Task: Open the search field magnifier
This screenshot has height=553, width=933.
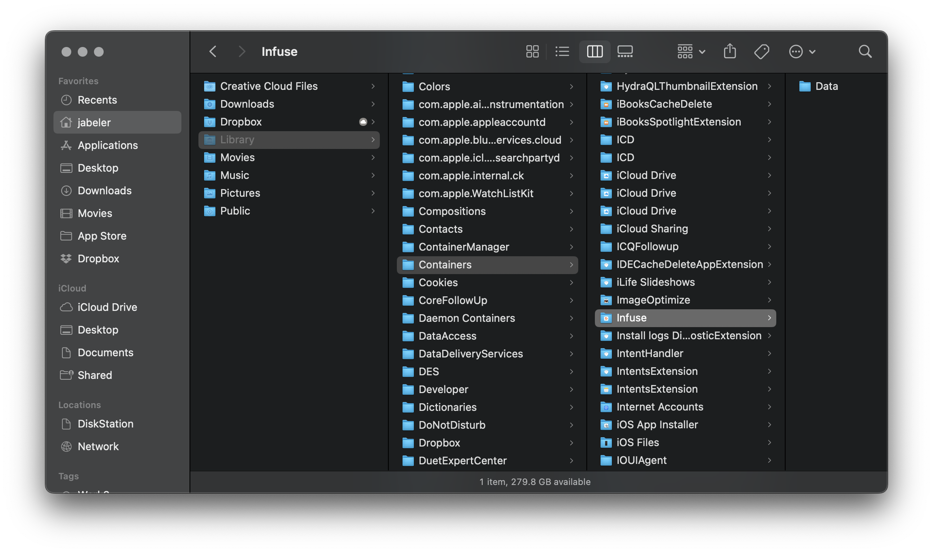Action: coord(865,51)
